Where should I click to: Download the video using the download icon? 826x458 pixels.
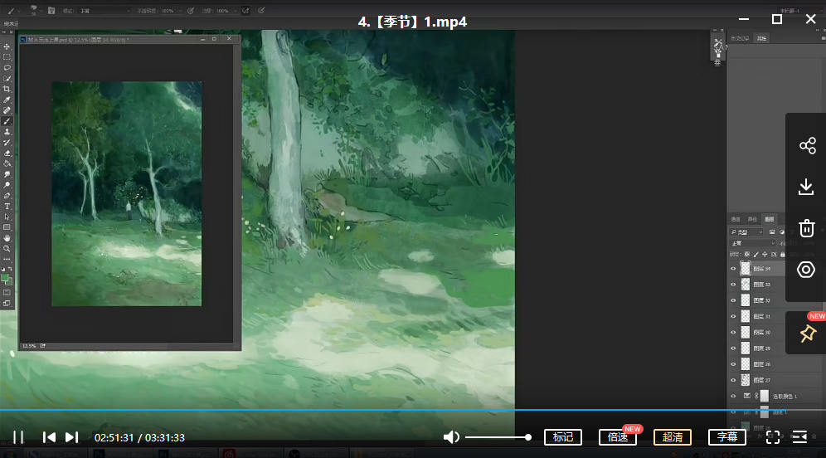point(806,187)
